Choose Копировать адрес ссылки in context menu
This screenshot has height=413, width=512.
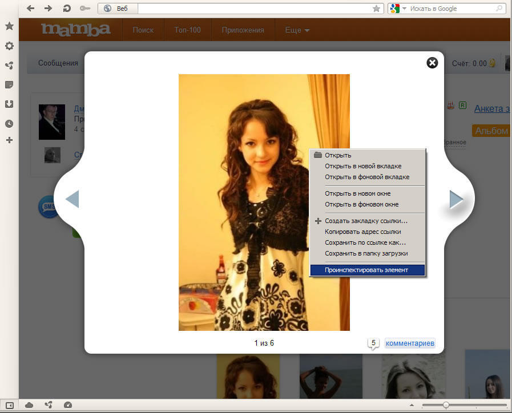362,232
